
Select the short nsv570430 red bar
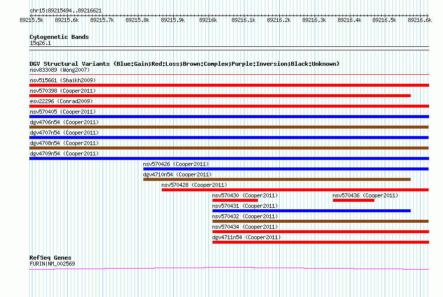pyautogui.click(x=235, y=200)
